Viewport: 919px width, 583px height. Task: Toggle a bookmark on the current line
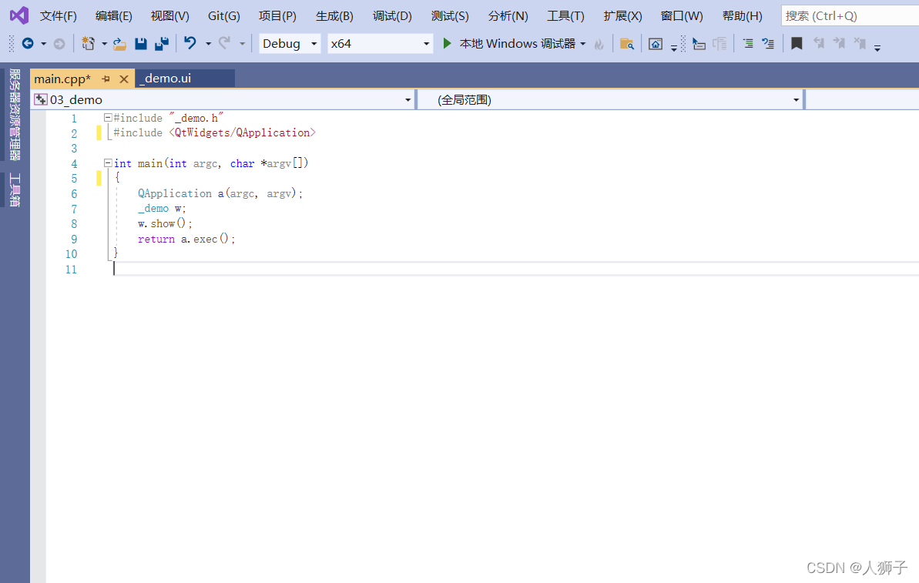pyautogui.click(x=797, y=43)
